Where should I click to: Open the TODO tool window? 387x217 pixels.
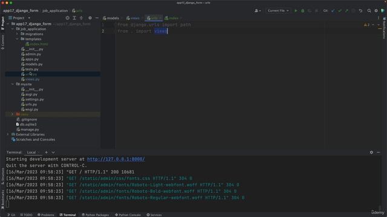[26, 215]
